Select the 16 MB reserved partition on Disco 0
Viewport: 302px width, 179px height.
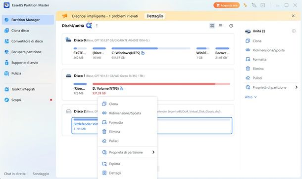(x=99, y=53)
